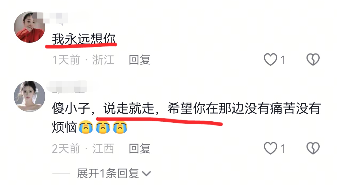Screen dimensions: 337x185
Task: Tap the like count on the 江西 comment
Action: coord(283,149)
